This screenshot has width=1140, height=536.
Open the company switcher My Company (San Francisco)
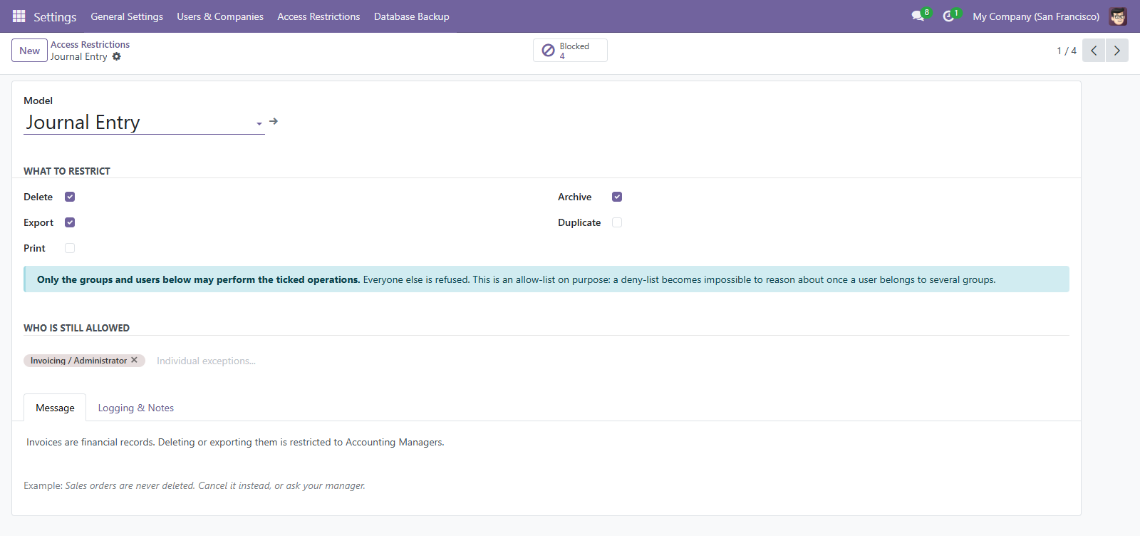pos(1036,16)
